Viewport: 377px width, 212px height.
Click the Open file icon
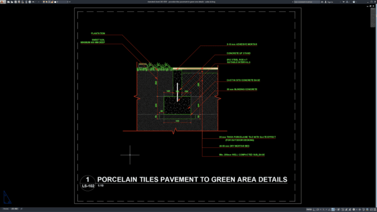click(12, 2)
